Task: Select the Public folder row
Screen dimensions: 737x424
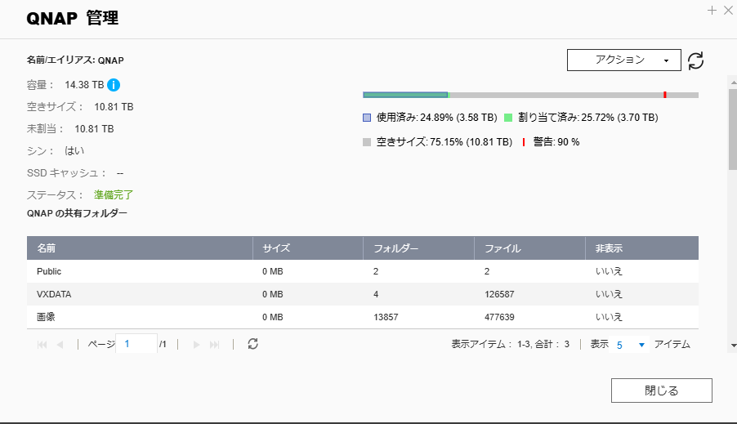Action: (363, 271)
